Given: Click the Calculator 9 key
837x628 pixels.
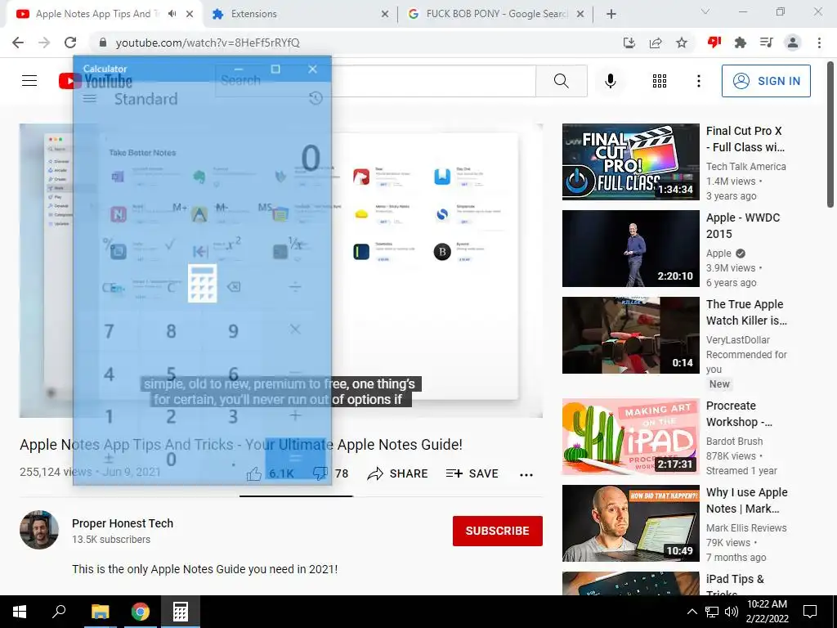Looking at the screenshot, I should pyautogui.click(x=233, y=331).
